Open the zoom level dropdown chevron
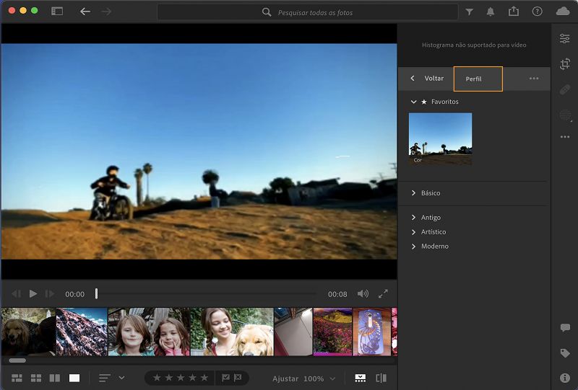This screenshot has width=578, height=390. tap(332, 378)
